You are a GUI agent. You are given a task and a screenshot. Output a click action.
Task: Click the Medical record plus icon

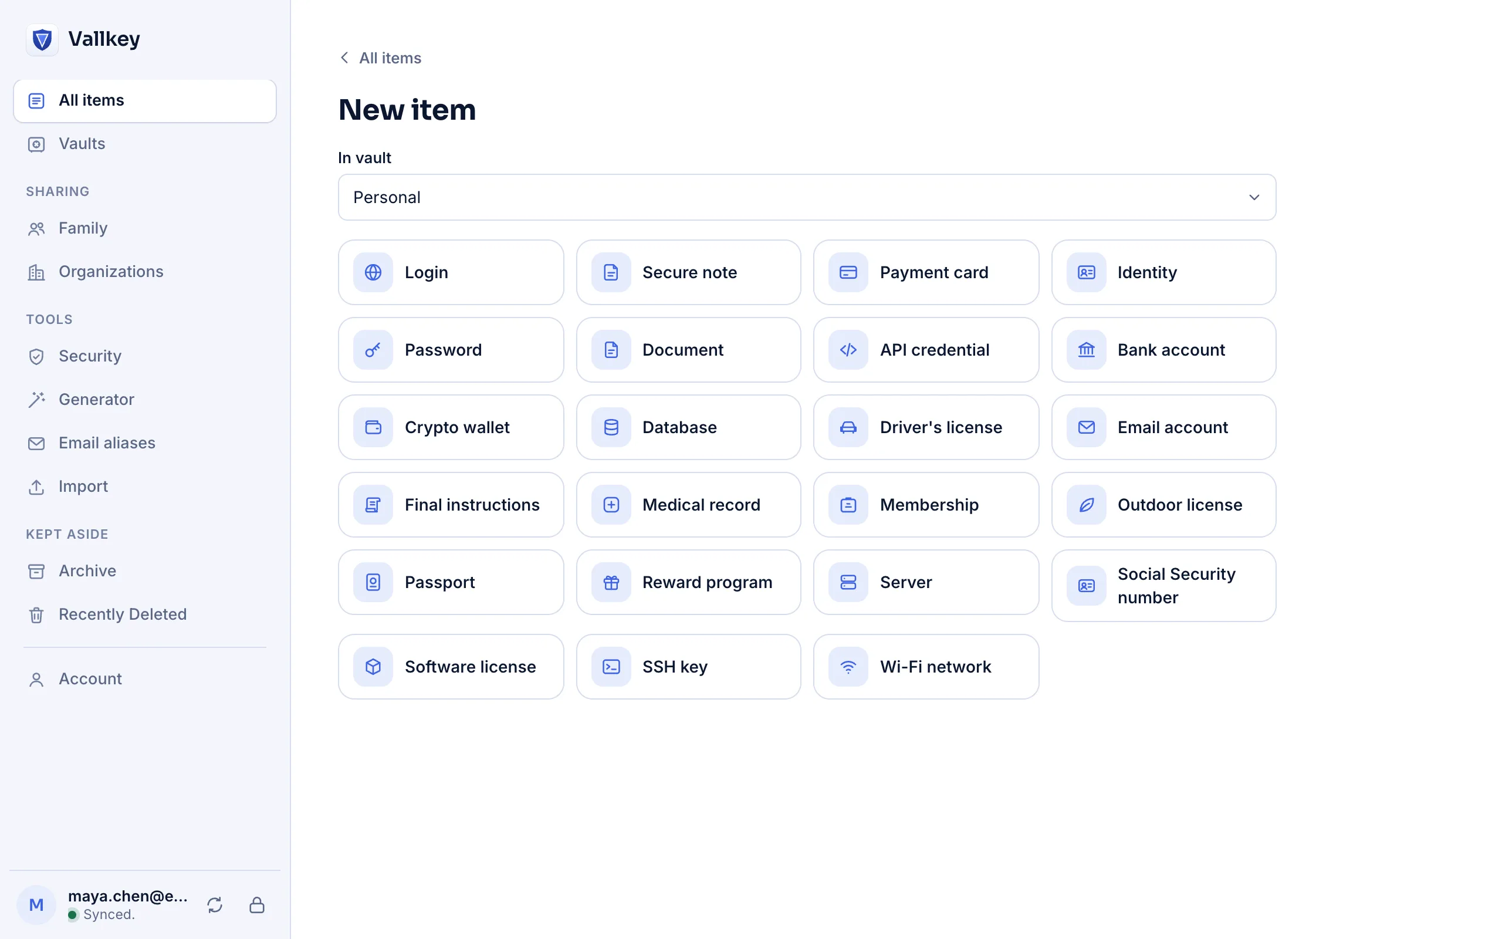[x=611, y=505]
